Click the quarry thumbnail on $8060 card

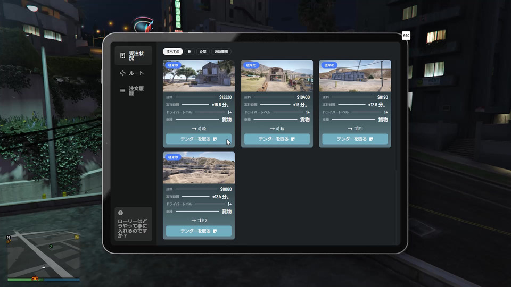point(199,168)
